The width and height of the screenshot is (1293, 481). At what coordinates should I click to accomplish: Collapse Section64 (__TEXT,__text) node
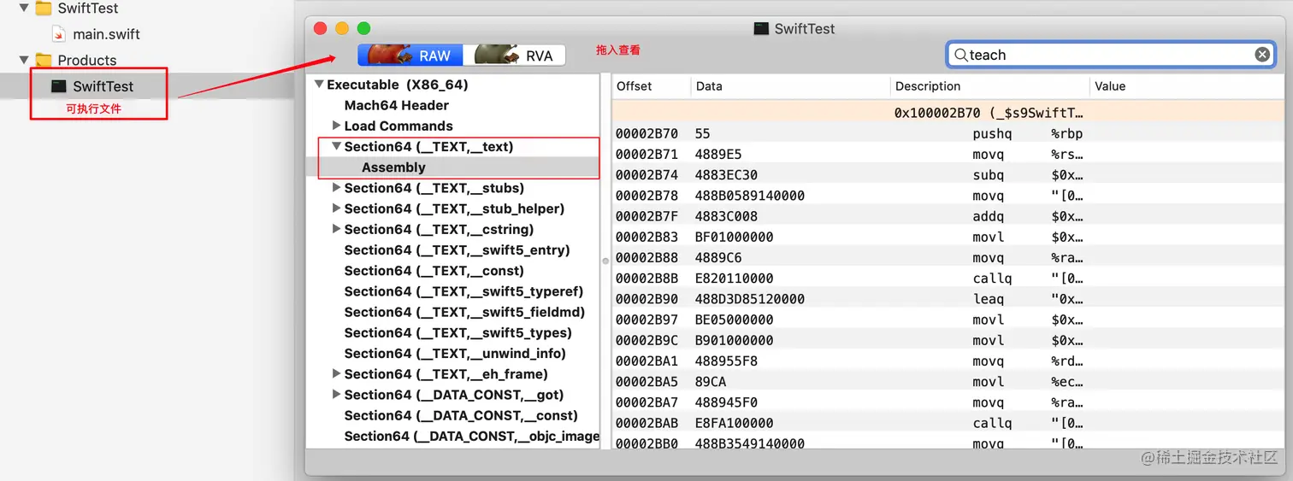(x=336, y=146)
